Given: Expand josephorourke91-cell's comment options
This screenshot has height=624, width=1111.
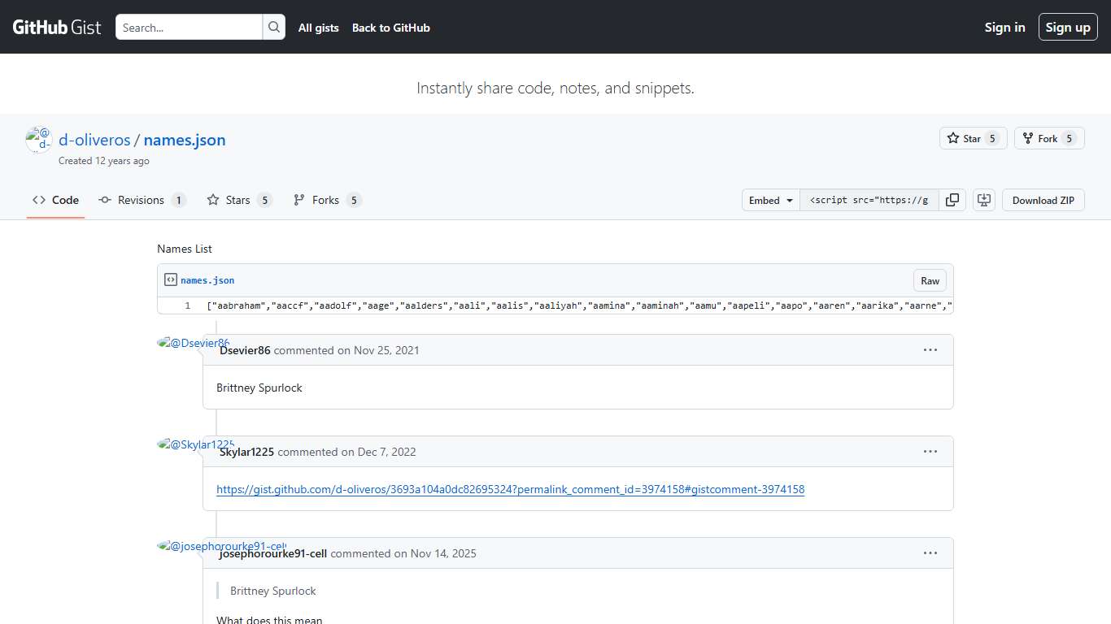Looking at the screenshot, I should click(930, 552).
